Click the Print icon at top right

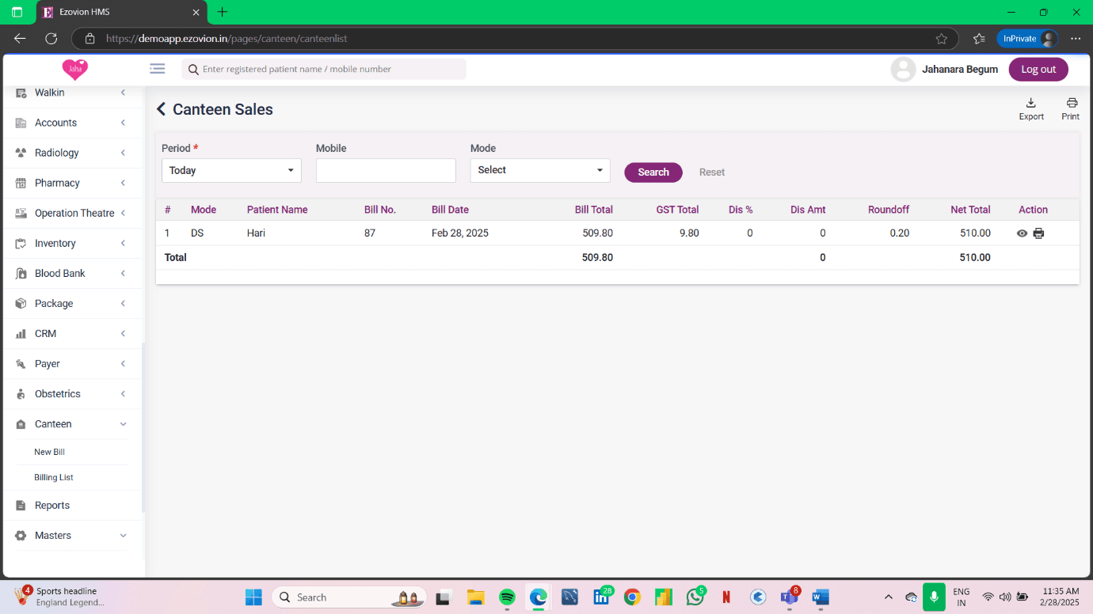(1071, 103)
